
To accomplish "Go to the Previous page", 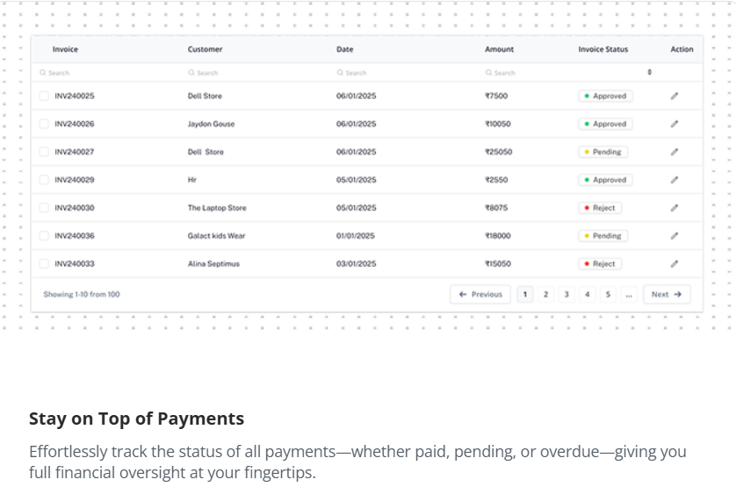I will [x=480, y=294].
